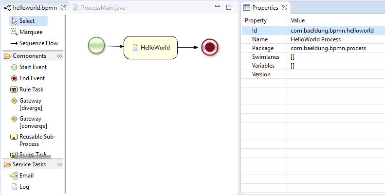Collapse the Components palette drawer

[29, 56]
